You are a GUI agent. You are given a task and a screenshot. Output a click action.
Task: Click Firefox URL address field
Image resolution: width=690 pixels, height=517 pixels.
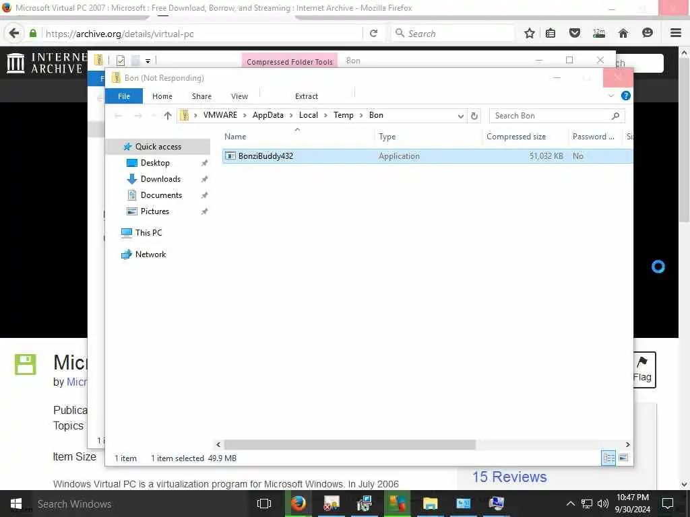[202, 34]
